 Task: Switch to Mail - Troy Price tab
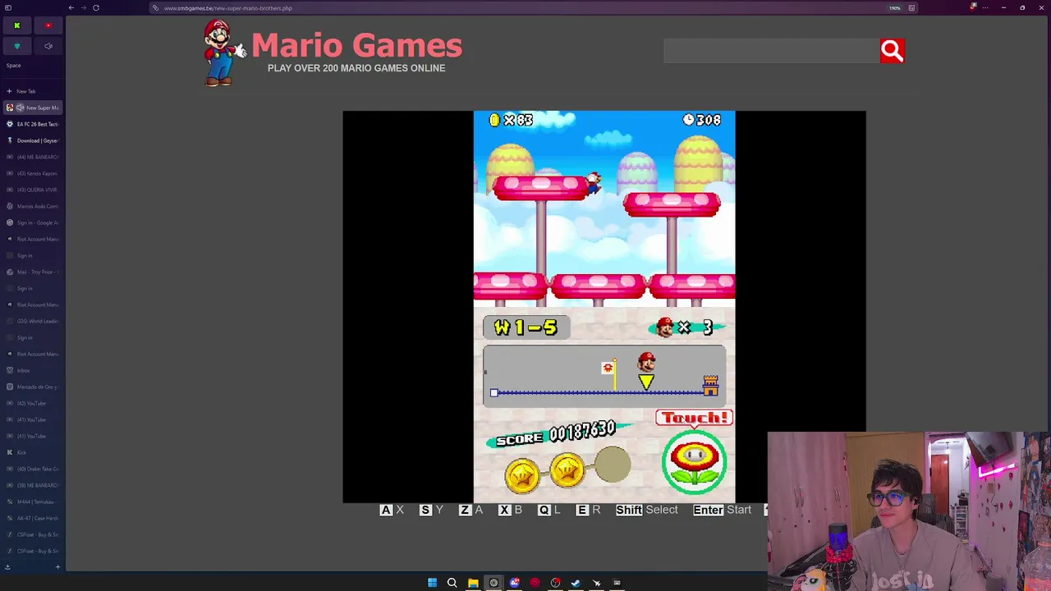coord(32,272)
